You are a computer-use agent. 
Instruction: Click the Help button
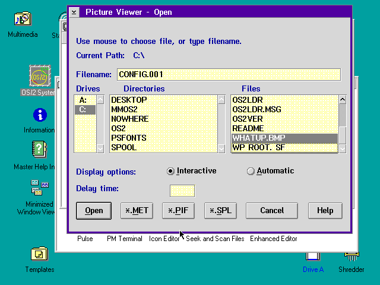(x=325, y=211)
